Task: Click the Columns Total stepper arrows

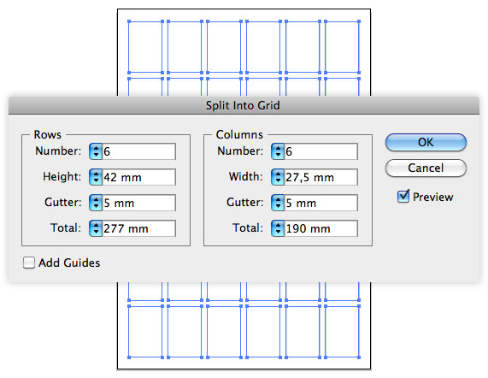Action: pos(278,228)
